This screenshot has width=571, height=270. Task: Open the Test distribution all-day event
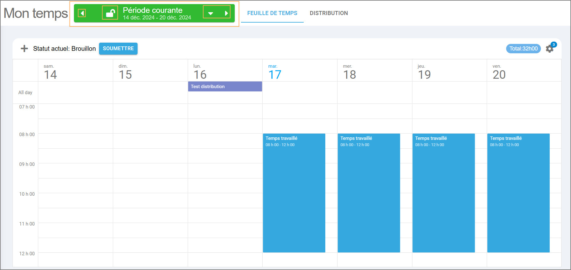pyautogui.click(x=225, y=87)
